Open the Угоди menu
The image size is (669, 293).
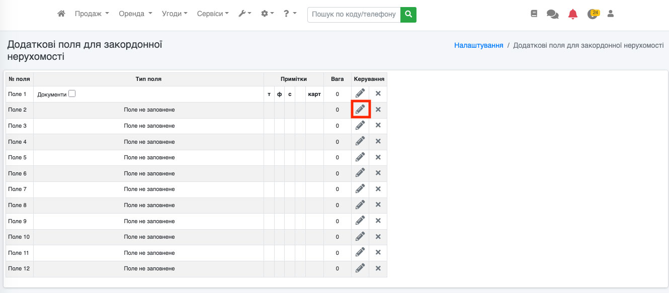tap(175, 14)
